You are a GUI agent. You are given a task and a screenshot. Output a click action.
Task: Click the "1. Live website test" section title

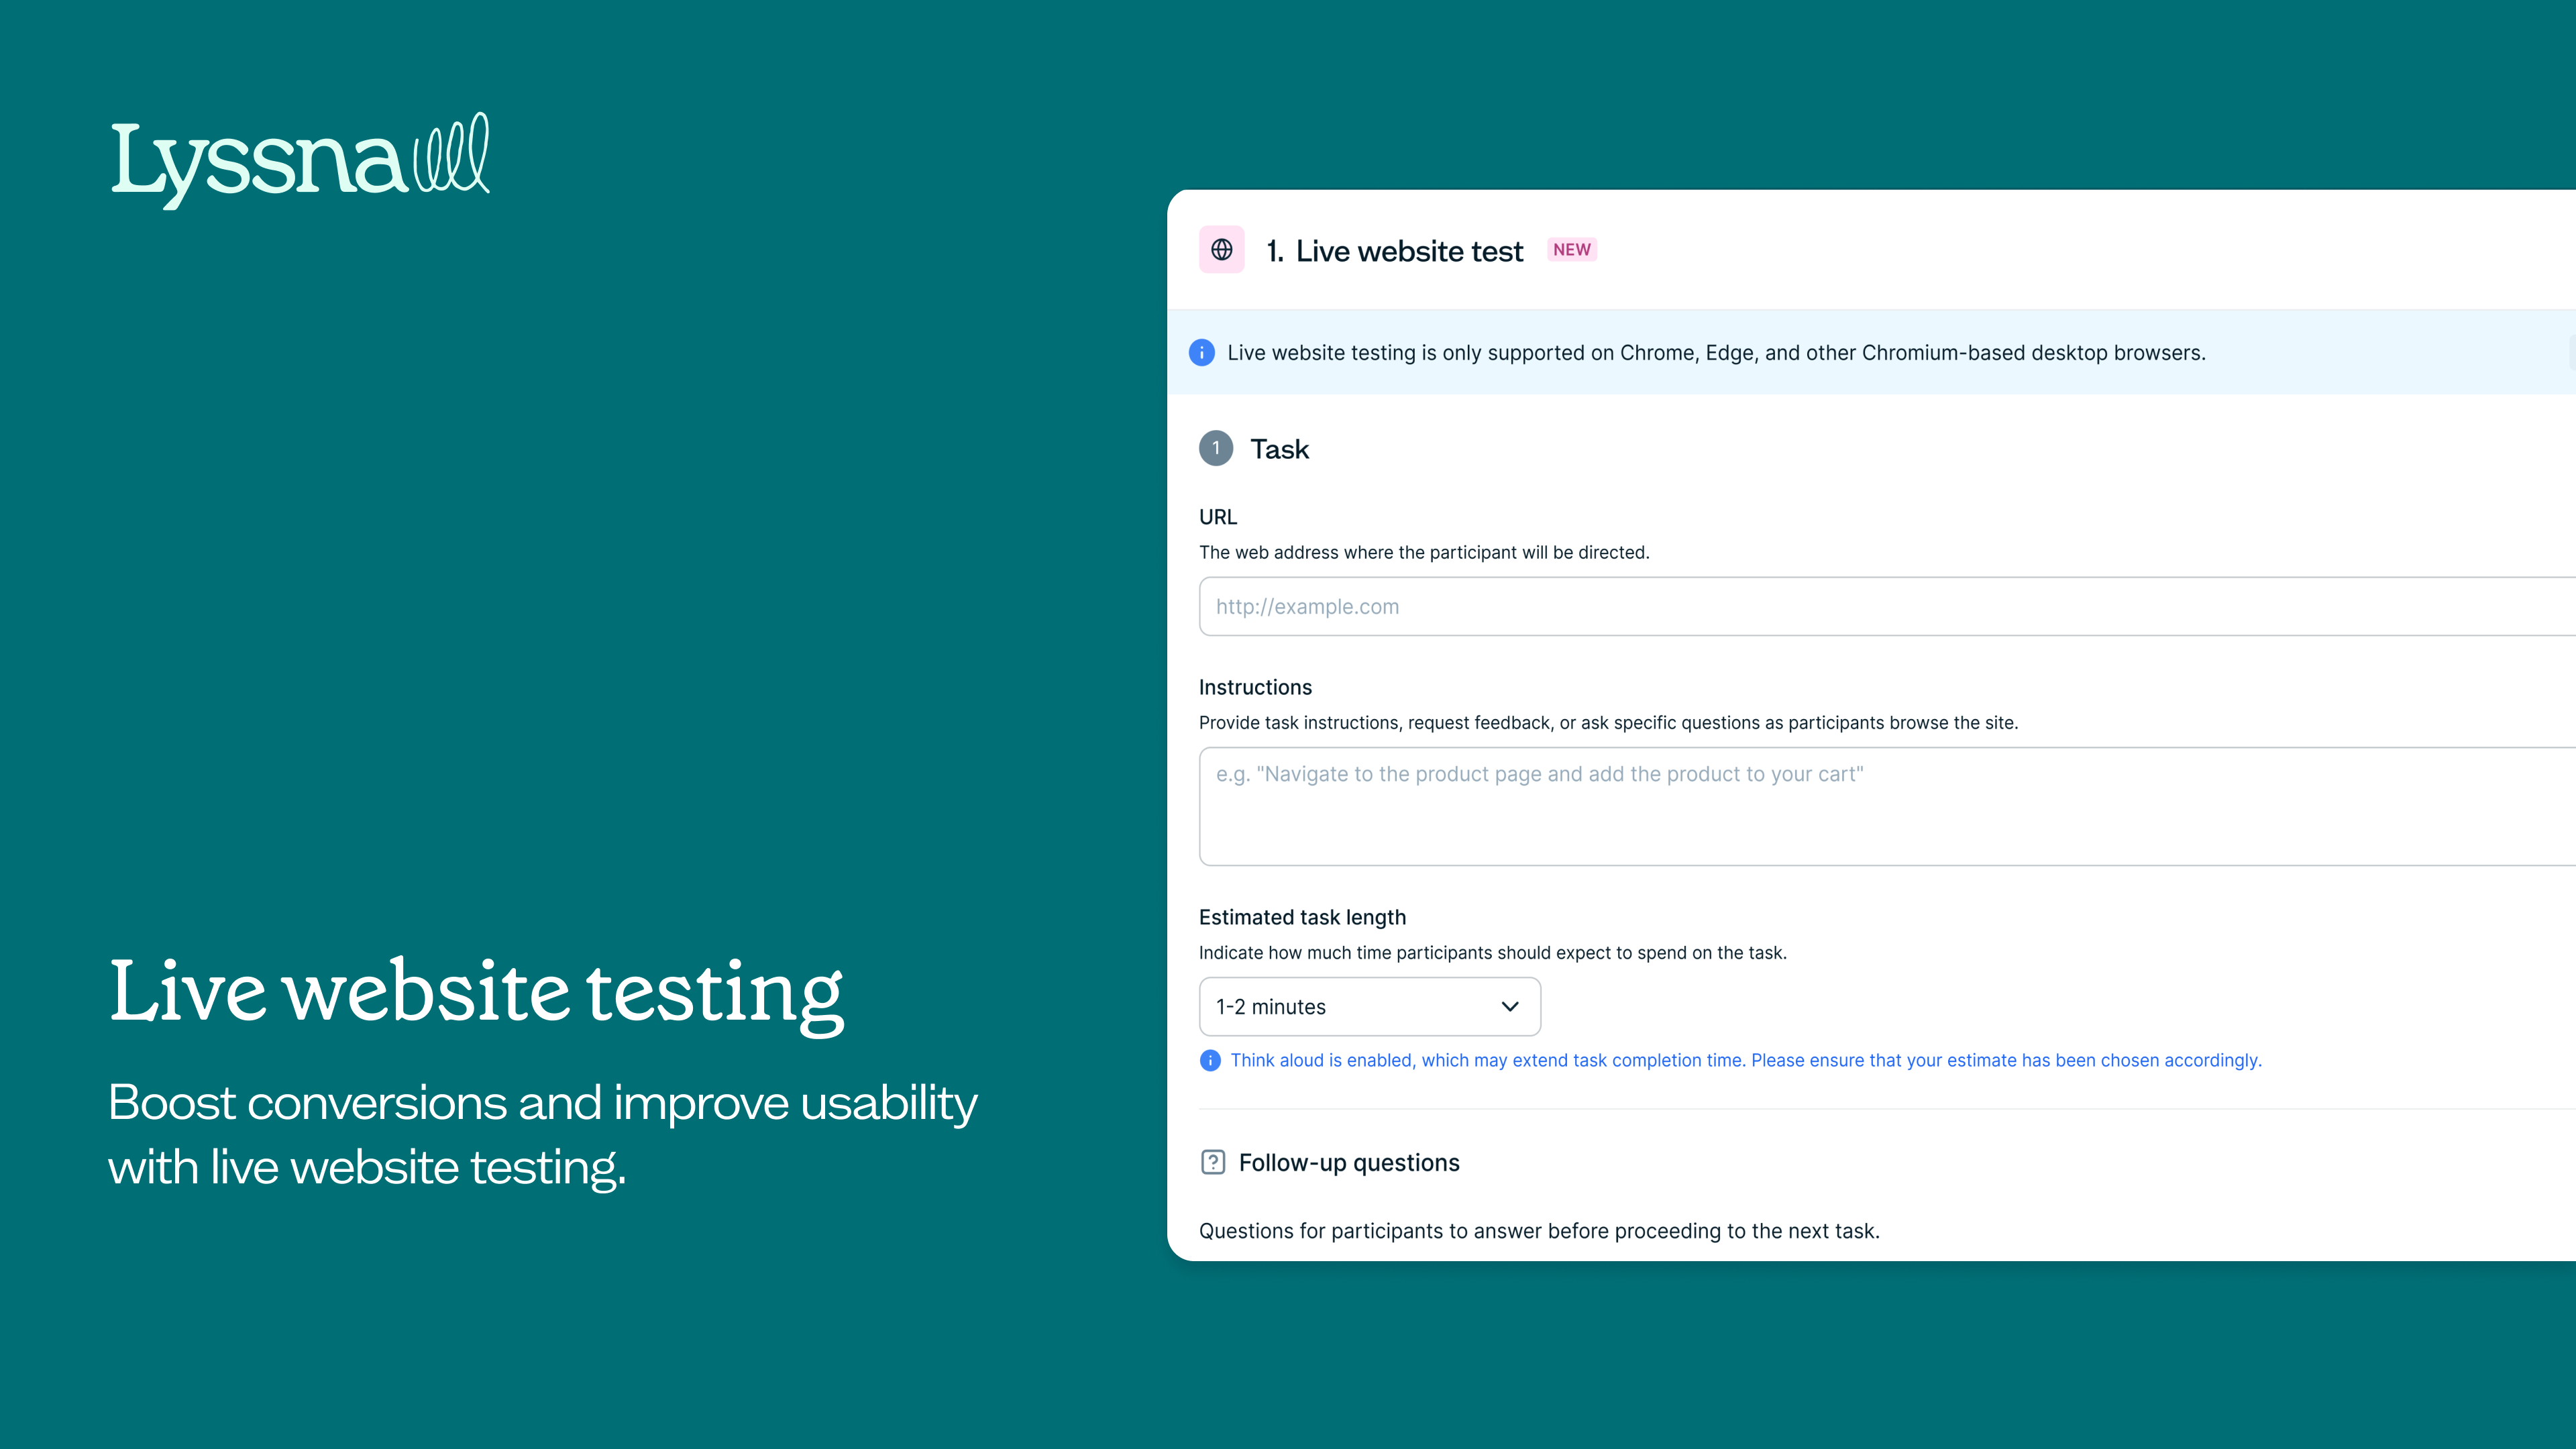1394,251
